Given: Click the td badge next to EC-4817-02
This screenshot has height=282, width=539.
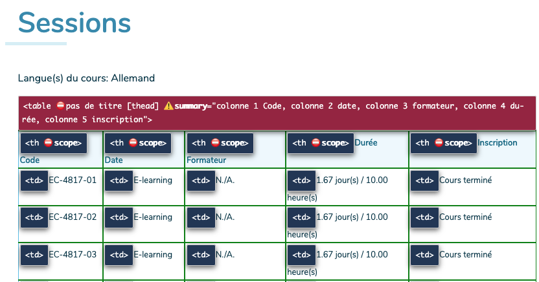Looking at the screenshot, I should tap(34, 217).
